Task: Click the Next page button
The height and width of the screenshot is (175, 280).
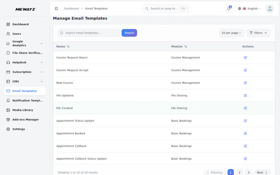Action: (262, 172)
